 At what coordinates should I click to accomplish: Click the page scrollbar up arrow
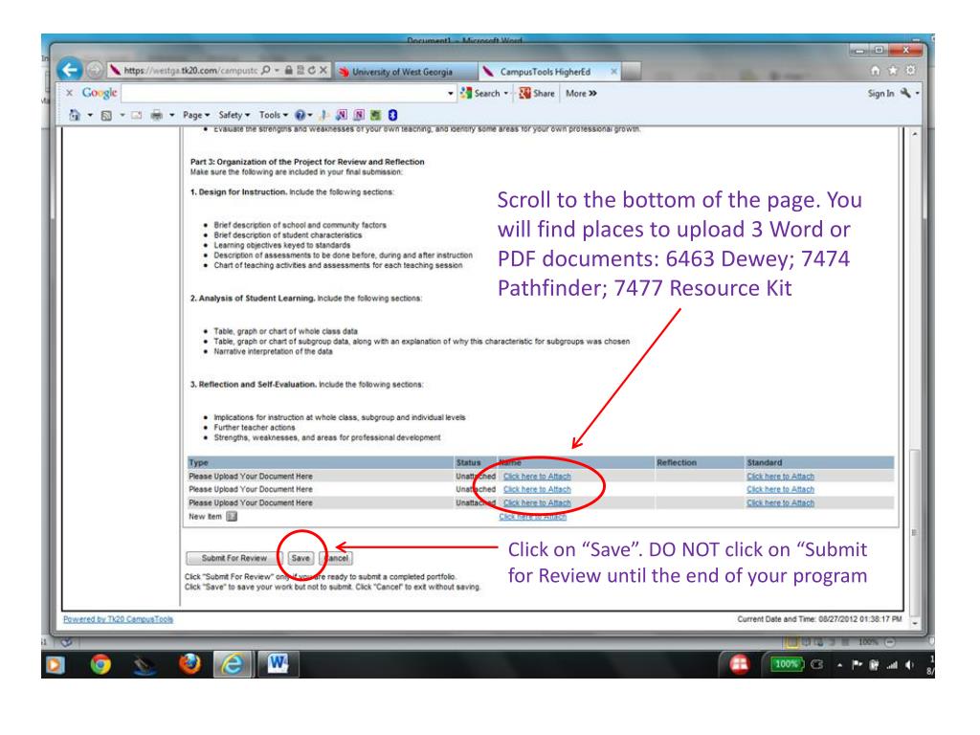pyautogui.click(x=915, y=134)
